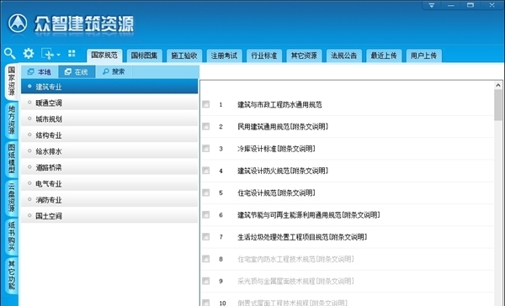Open the 其它功能 vertical side tab
Viewport: 505px width, 306px height.
click(11, 275)
